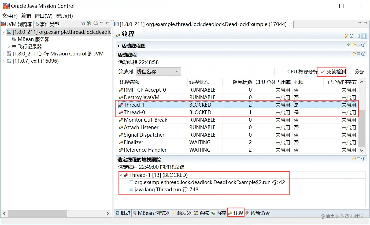Screen dimensions: 370x225
Task: Sort by the 阻塞计数 column header
Action: [x=238, y=82]
